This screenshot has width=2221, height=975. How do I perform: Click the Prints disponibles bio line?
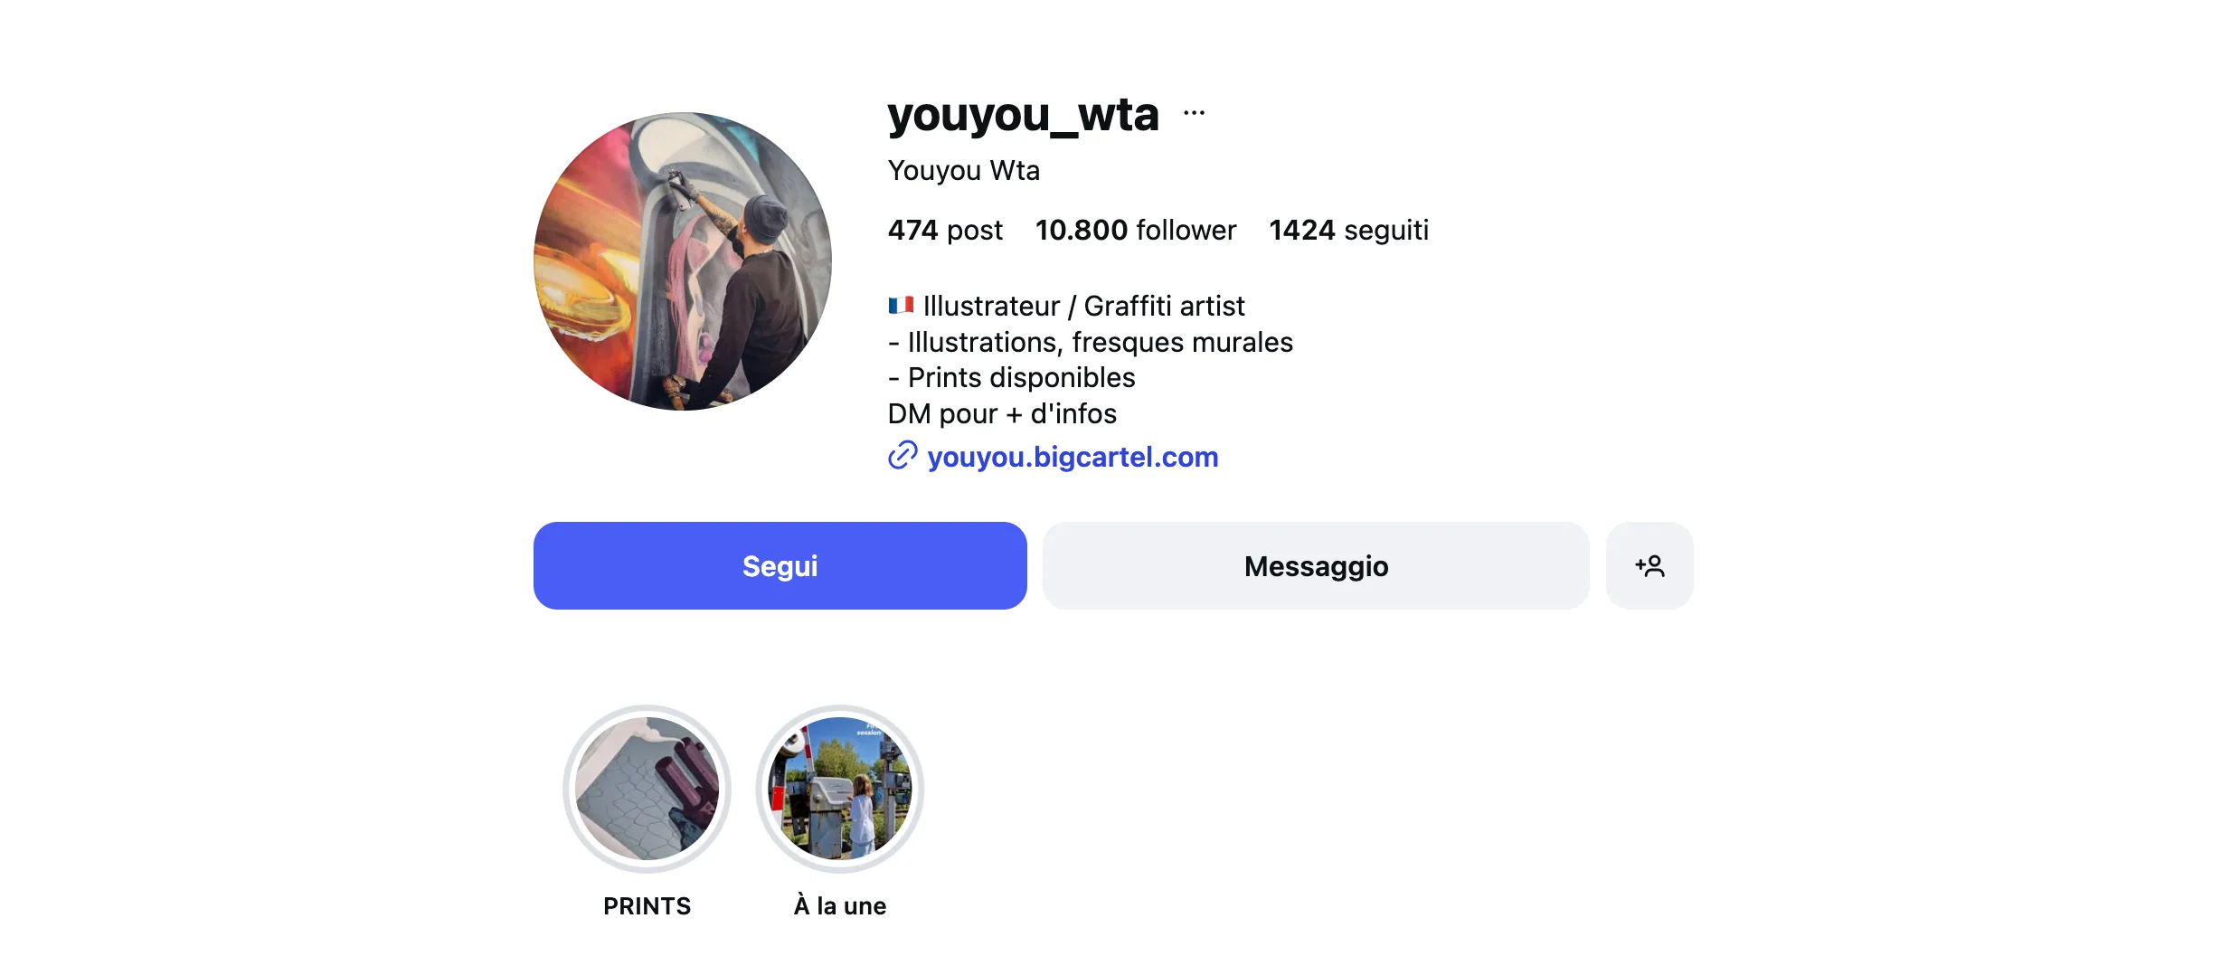pos(1012,377)
